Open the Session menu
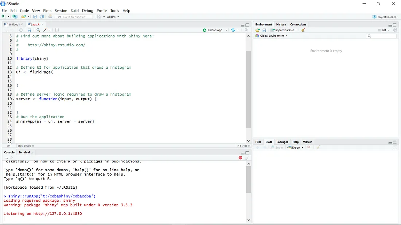401x225 pixels. coord(61,11)
